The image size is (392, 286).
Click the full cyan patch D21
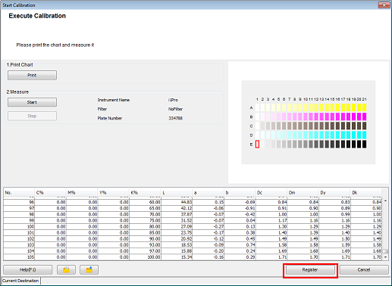point(364,135)
